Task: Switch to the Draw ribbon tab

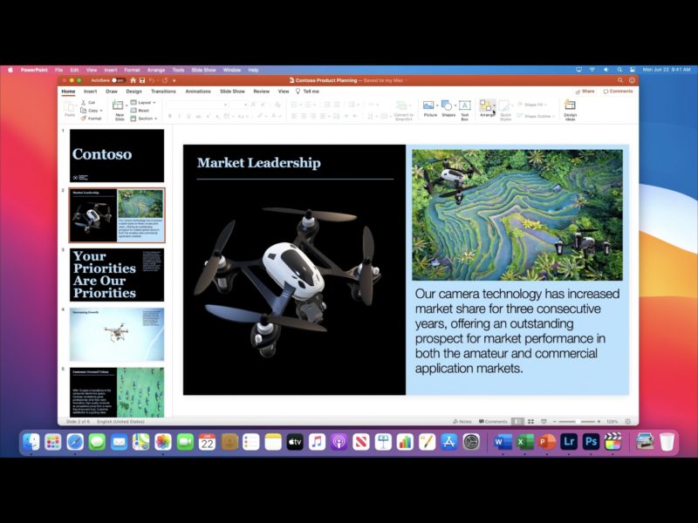Action: click(112, 92)
